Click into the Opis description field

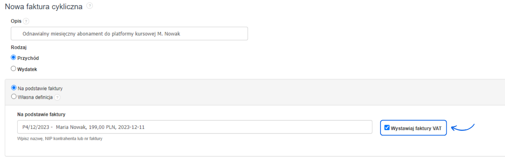pyautogui.click(x=129, y=34)
